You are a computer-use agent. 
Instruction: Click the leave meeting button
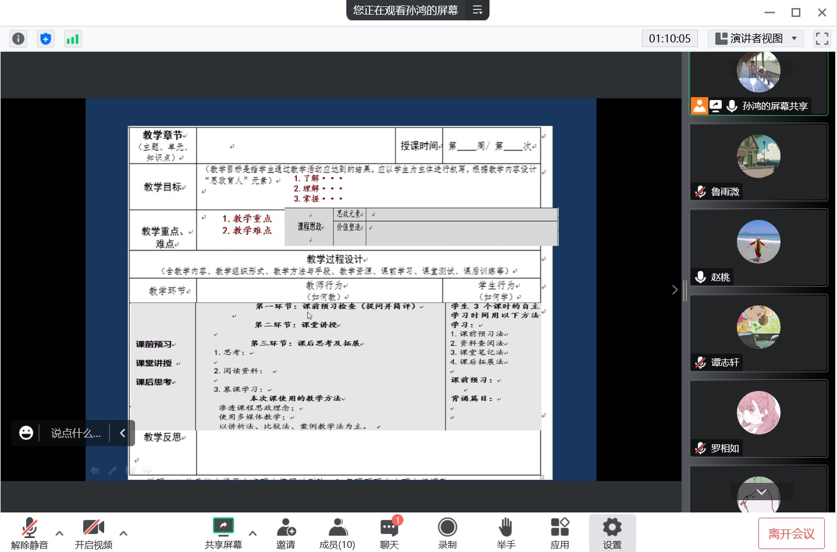791,533
